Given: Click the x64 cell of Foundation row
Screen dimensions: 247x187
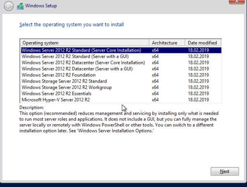Looking at the screenshot, I should coord(155,75).
